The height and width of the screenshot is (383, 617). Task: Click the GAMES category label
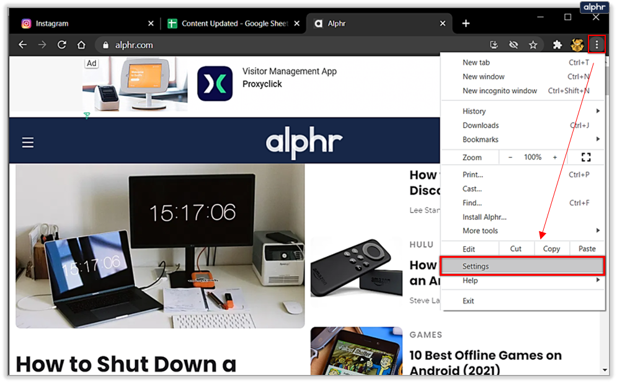pyautogui.click(x=426, y=335)
